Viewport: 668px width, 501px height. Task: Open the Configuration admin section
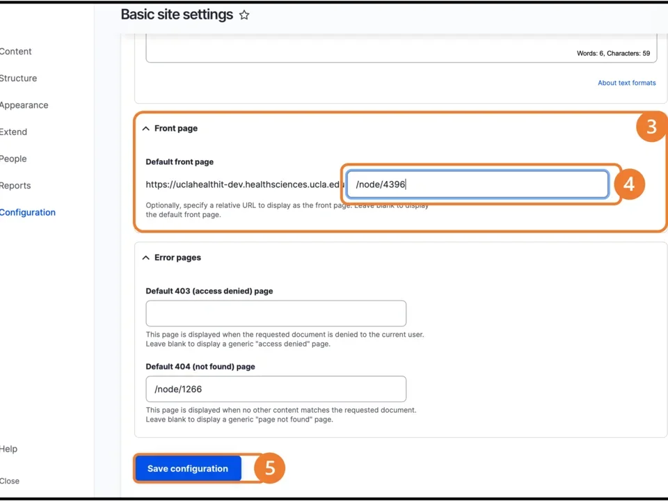click(28, 212)
